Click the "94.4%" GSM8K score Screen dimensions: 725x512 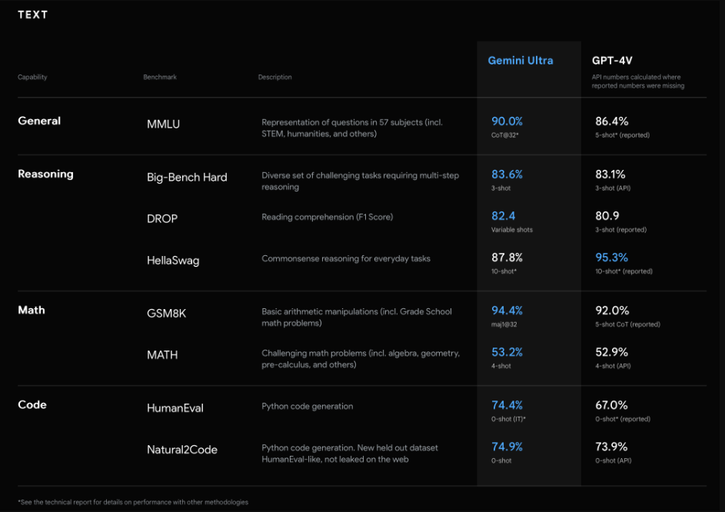tap(507, 311)
